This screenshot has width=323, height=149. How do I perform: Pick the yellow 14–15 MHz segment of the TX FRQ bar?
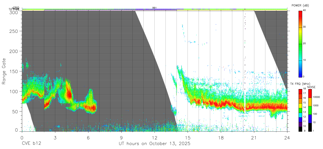[x=300, y=106]
